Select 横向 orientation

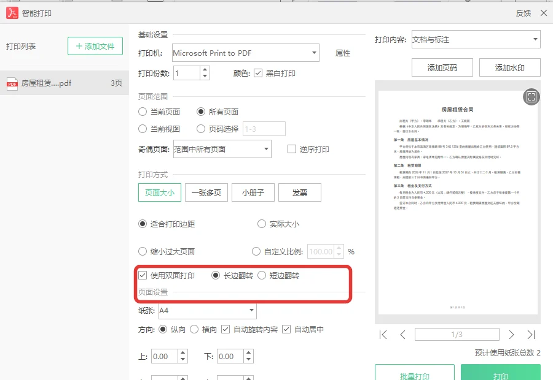coord(194,329)
